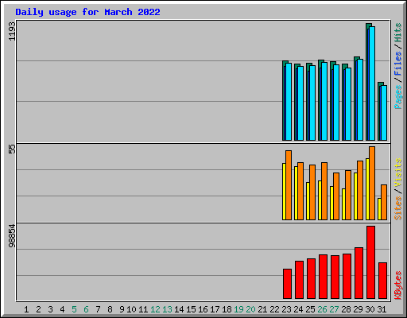Click the yellow Visits legend label

398,173
